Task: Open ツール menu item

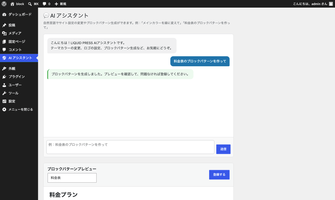Action: (x=19, y=93)
